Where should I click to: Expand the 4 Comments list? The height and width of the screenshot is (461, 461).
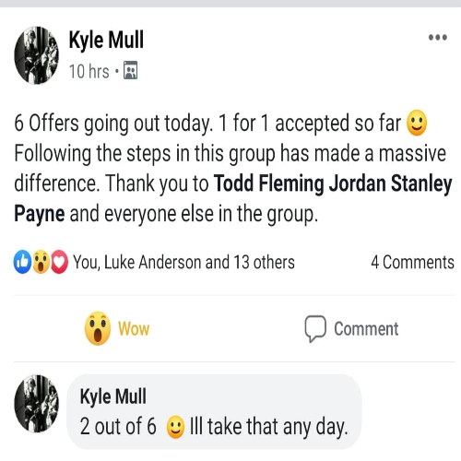pyautogui.click(x=412, y=262)
